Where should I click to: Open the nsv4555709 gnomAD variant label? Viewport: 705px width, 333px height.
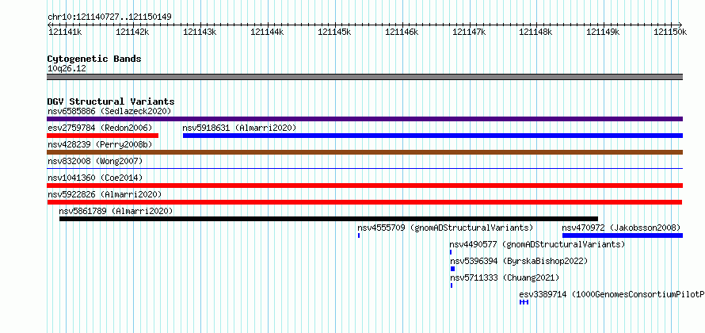coord(445,228)
